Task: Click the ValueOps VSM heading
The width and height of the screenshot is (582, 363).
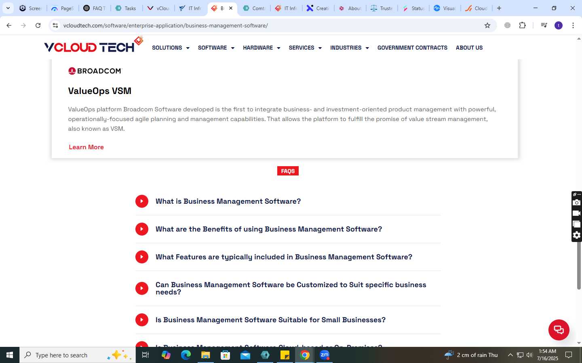Action: (x=100, y=91)
